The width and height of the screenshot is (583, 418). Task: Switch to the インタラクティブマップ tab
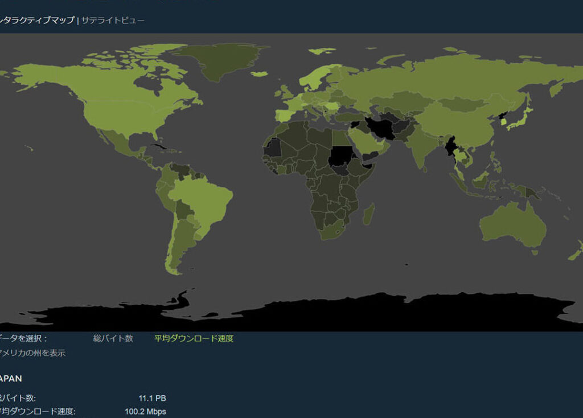click(38, 21)
